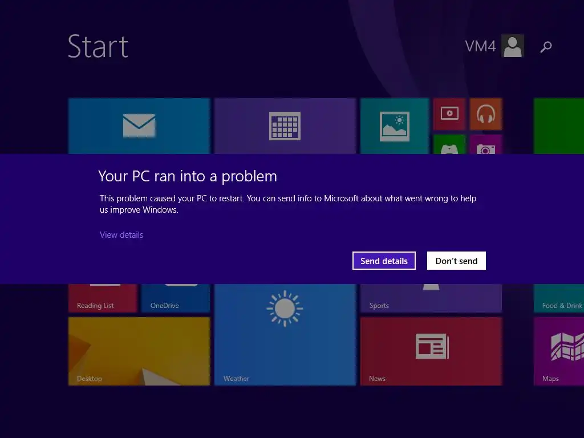This screenshot has width=584, height=438.
Task: Open the View details link
Action: pyautogui.click(x=121, y=235)
